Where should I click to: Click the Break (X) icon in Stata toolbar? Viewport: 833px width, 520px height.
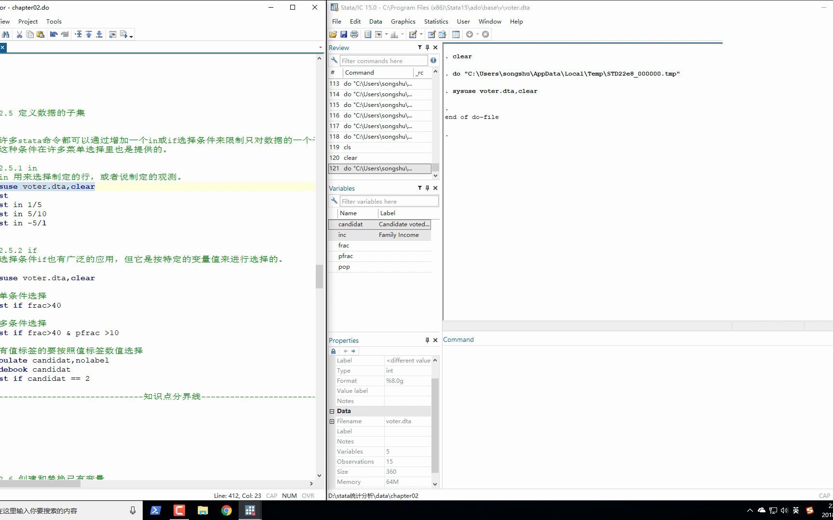coord(485,34)
